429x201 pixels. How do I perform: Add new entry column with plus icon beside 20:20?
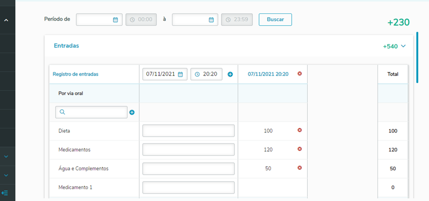(x=231, y=74)
